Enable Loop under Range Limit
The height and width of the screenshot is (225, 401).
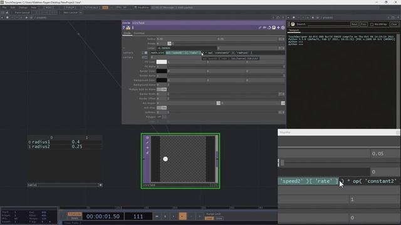[x=209, y=218]
